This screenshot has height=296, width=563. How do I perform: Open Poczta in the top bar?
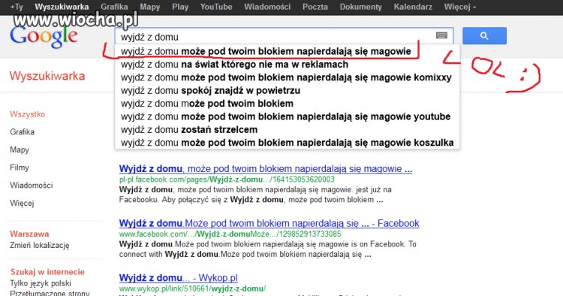pyautogui.click(x=315, y=7)
